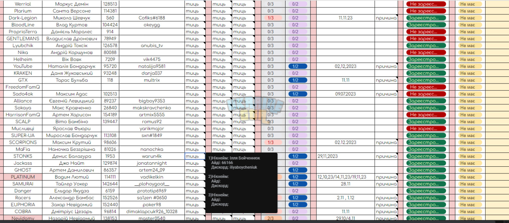Select the Discord cell jonatannight
The height and width of the screenshot is (223, 509).
[x=152, y=163]
